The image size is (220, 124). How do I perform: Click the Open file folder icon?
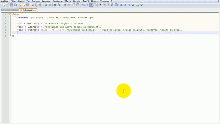point(8,5)
